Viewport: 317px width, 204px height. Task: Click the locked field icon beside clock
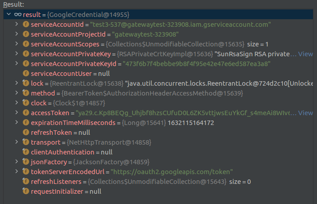click(x=26, y=103)
